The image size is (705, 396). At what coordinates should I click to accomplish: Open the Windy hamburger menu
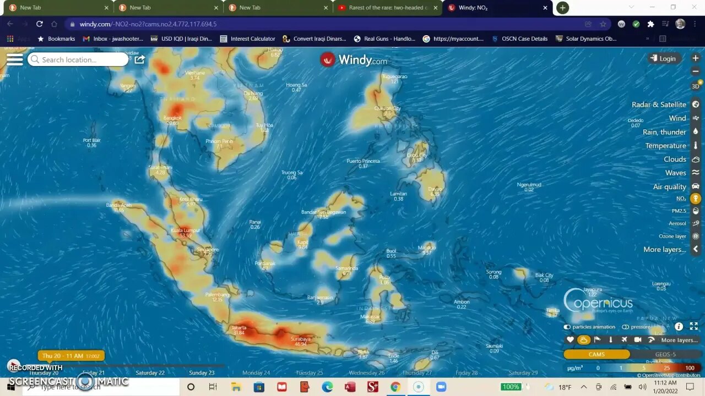click(x=15, y=59)
